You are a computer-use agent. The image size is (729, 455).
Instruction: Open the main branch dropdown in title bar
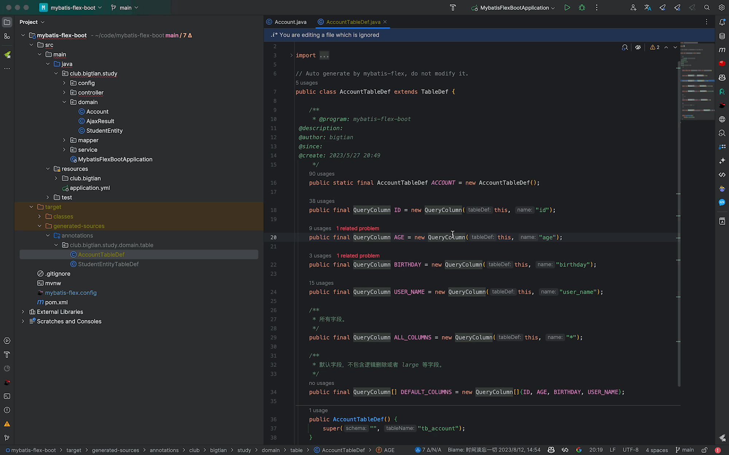click(x=125, y=8)
